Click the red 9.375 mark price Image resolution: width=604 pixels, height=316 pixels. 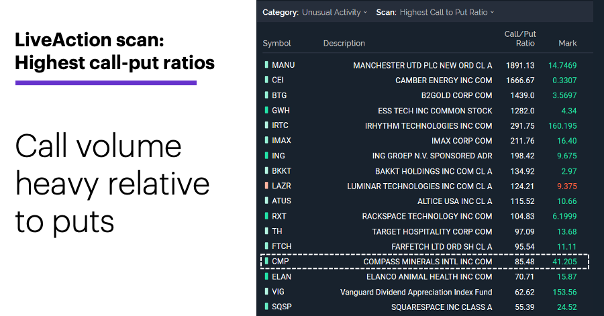click(567, 187)
